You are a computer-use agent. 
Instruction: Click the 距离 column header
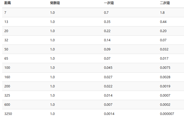(x=8, y=3)
